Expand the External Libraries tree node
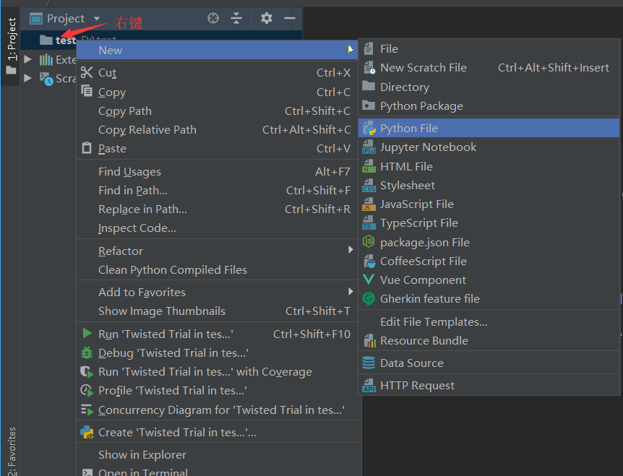 click(x=28, y=59)
